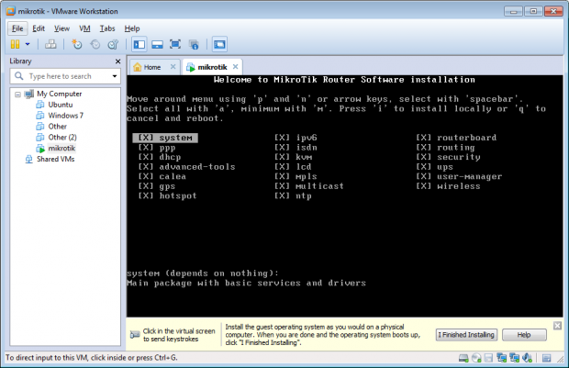Toggle the hotspot package checkbox
The width and height of the screenshot is (569, 368).
click(x=146, y=196)
